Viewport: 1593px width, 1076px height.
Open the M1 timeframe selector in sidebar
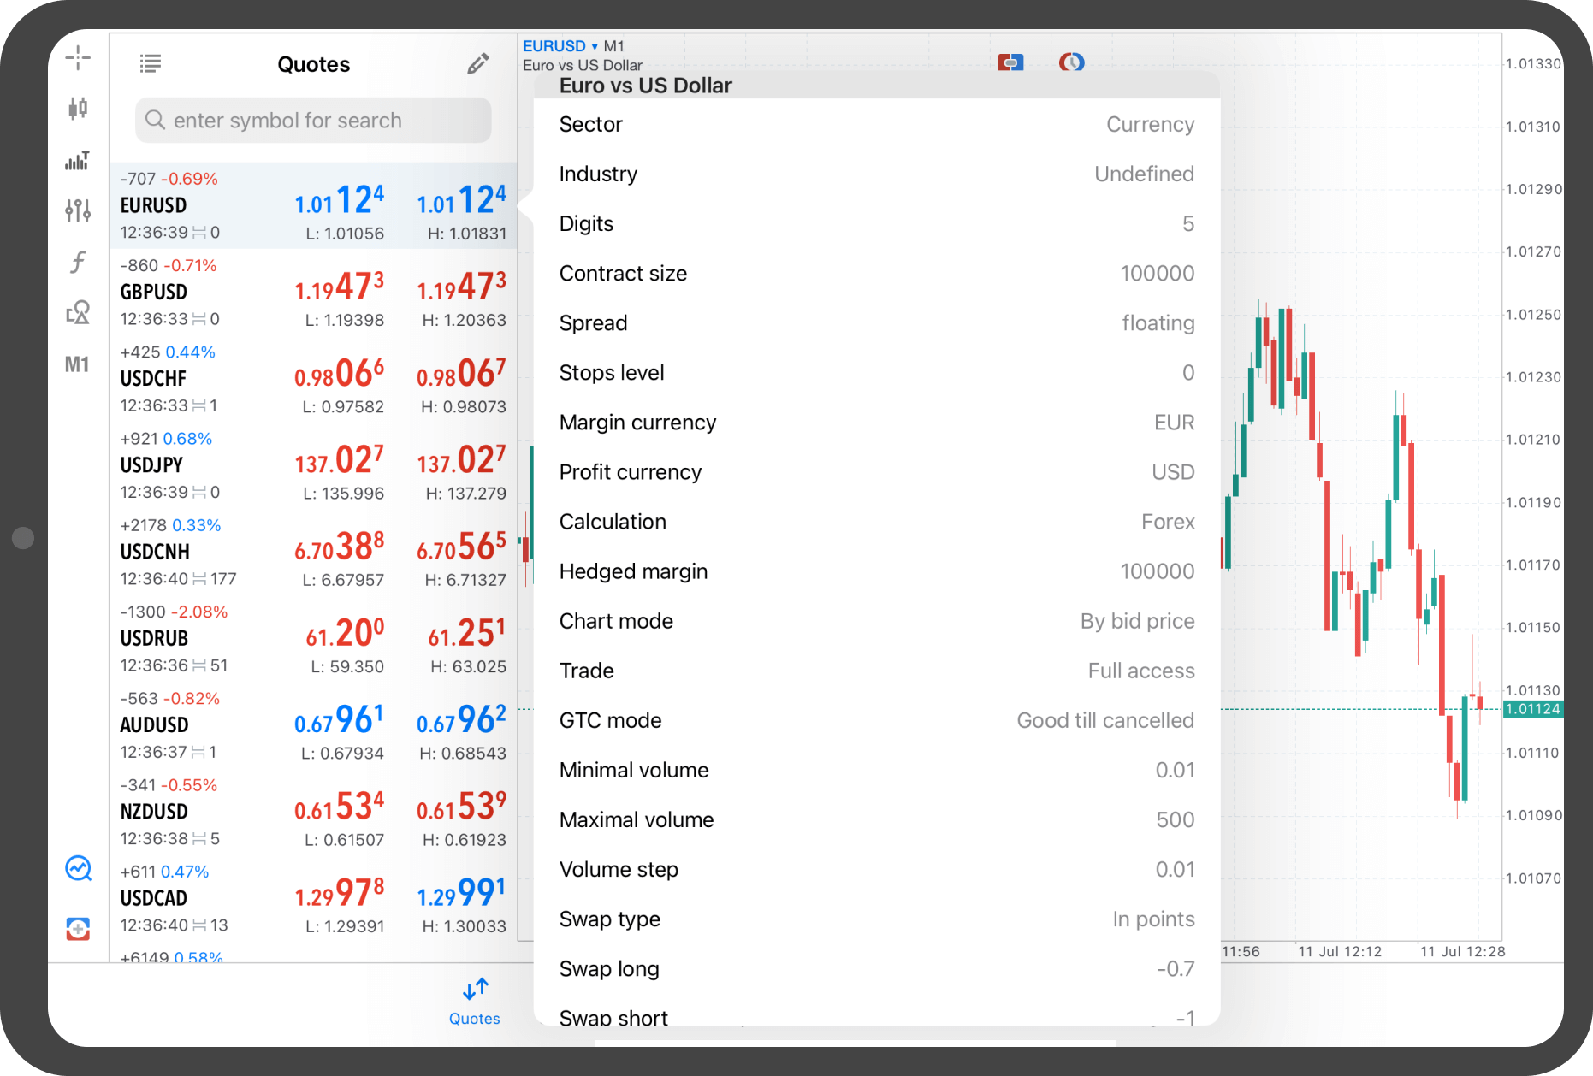coord(78,364)
